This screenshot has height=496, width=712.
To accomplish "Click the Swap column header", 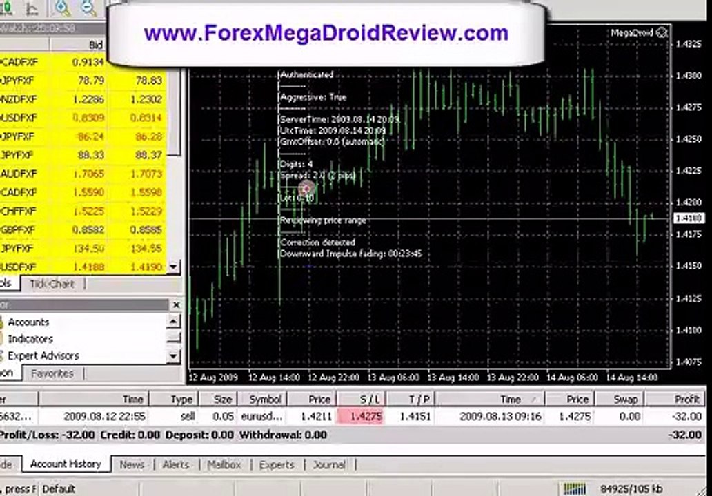I will point(620,400).
